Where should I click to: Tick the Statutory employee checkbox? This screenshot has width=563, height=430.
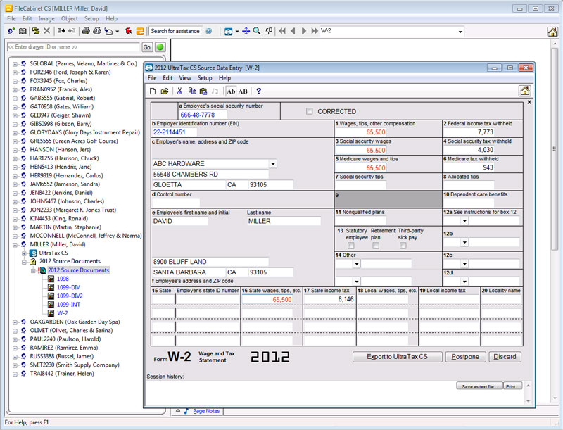pyautogui.click(x=350, y=246)
